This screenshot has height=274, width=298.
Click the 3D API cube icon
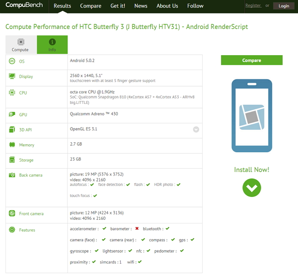click(x=12, y=129)
